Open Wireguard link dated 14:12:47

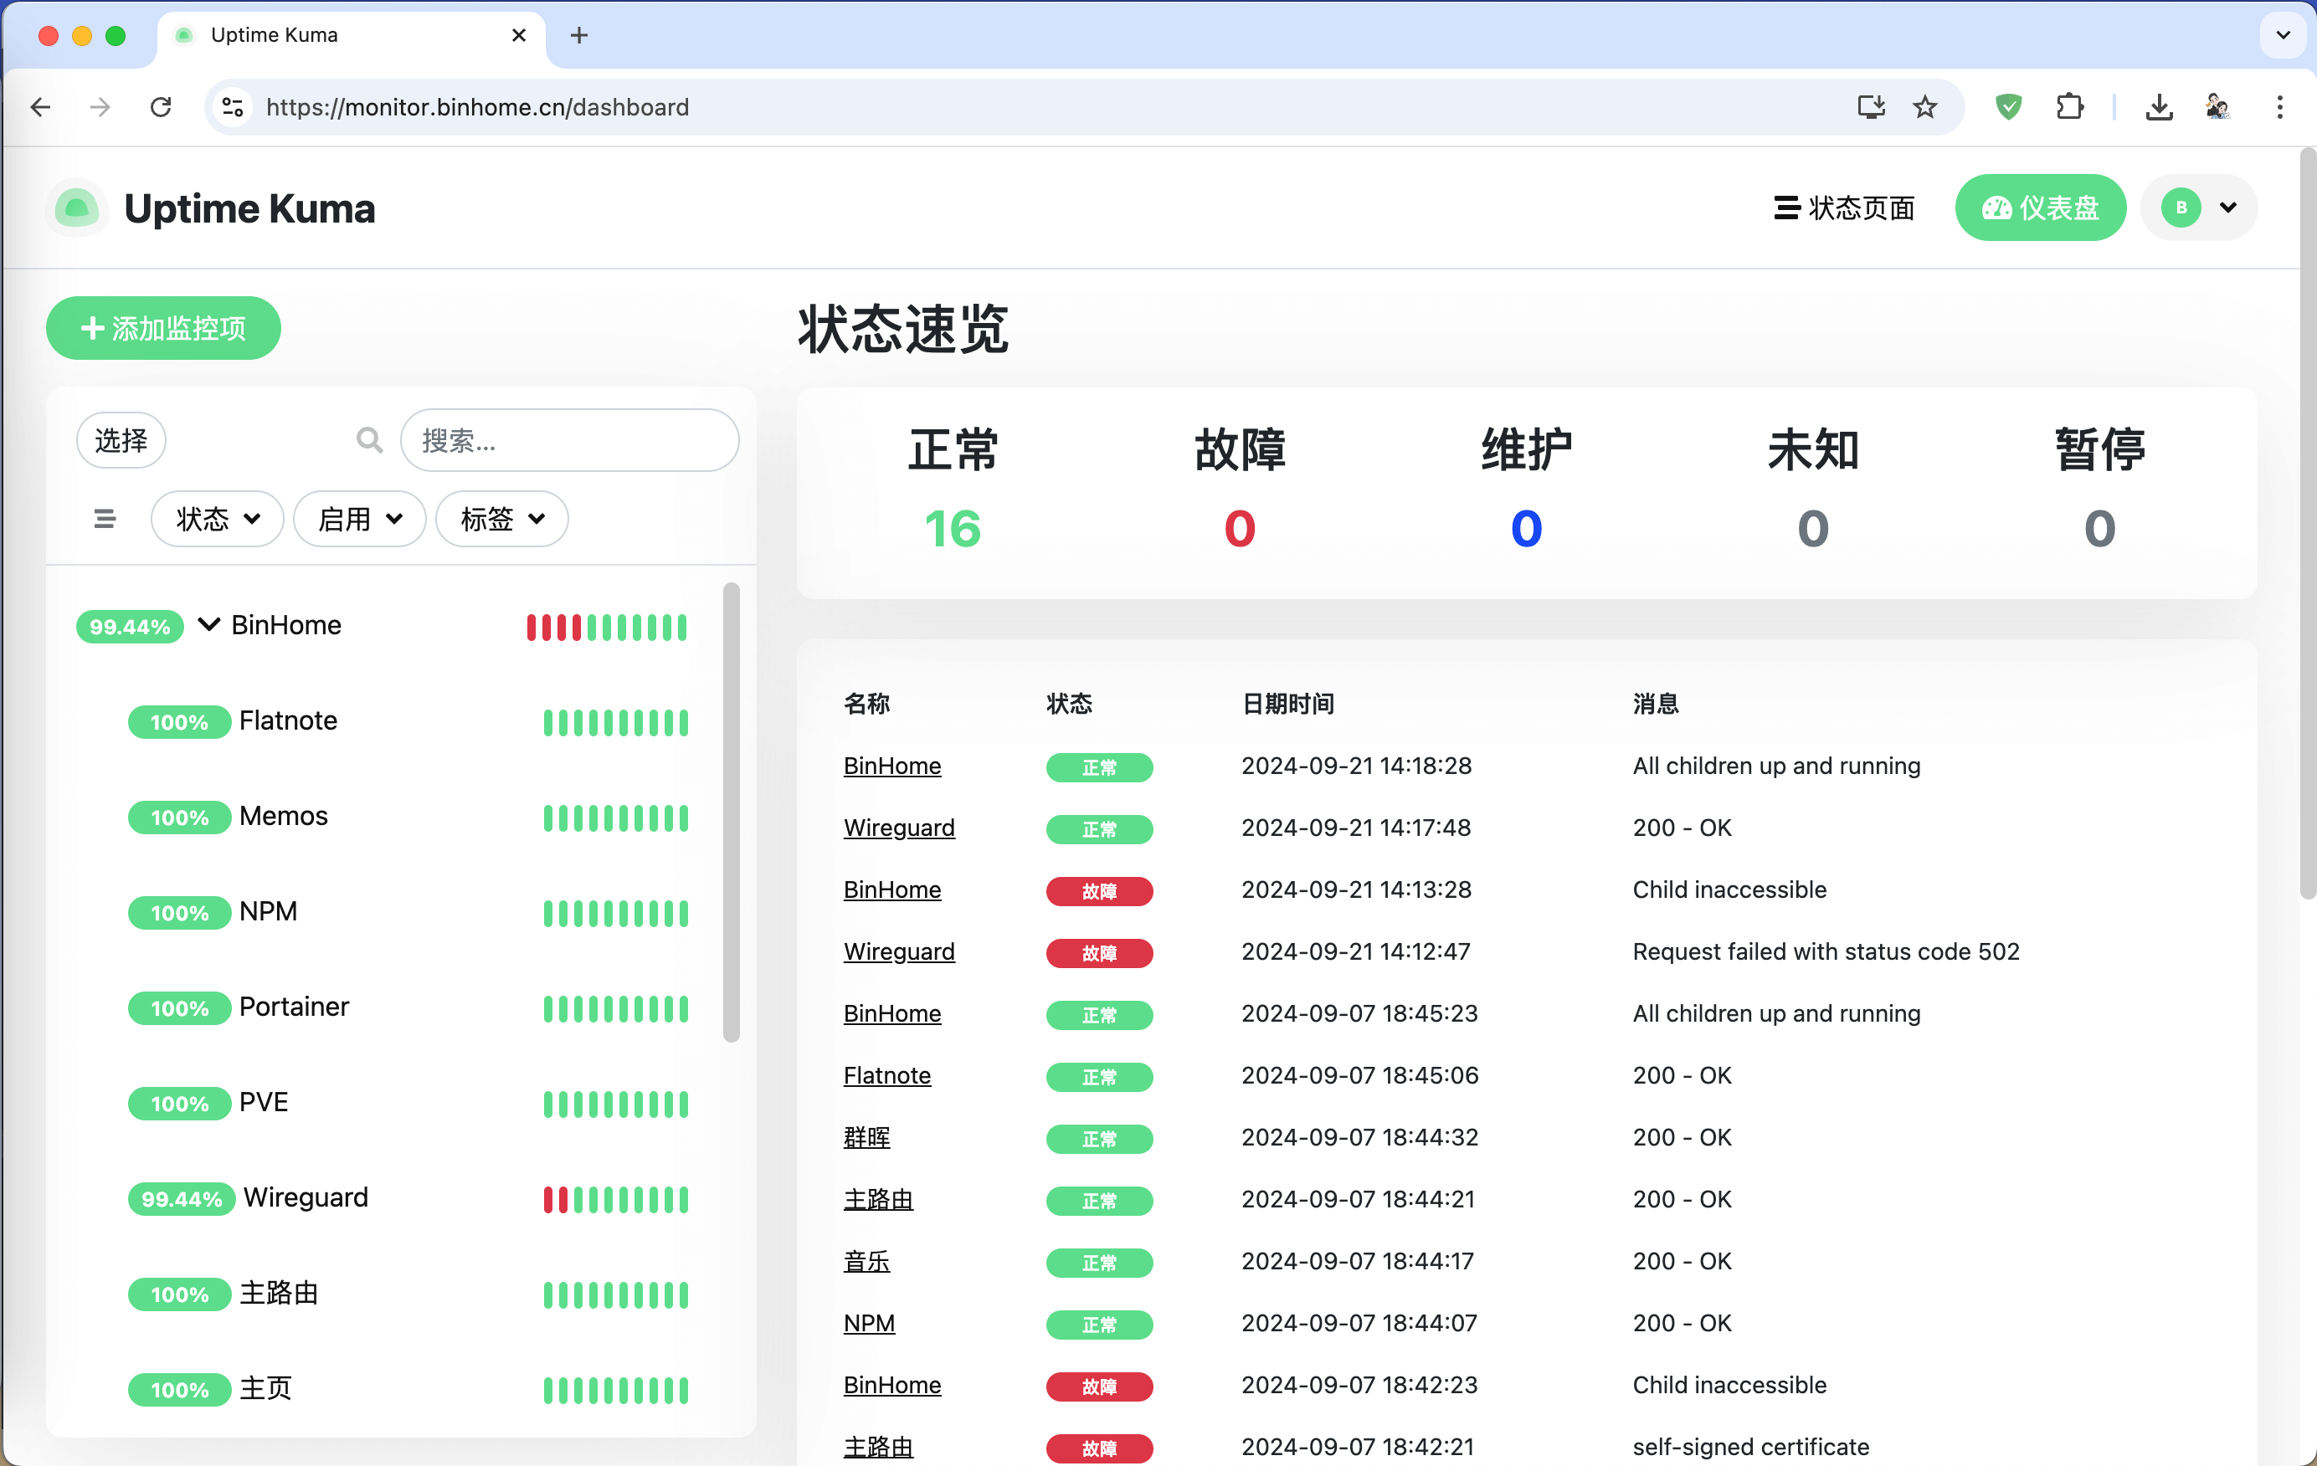coord(899,951)
